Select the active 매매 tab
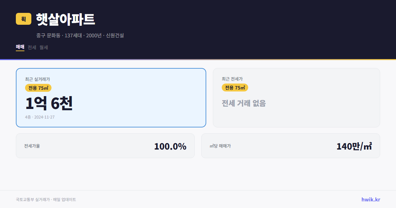The width and height of the screenshot is (396, 208). [19, 48]
